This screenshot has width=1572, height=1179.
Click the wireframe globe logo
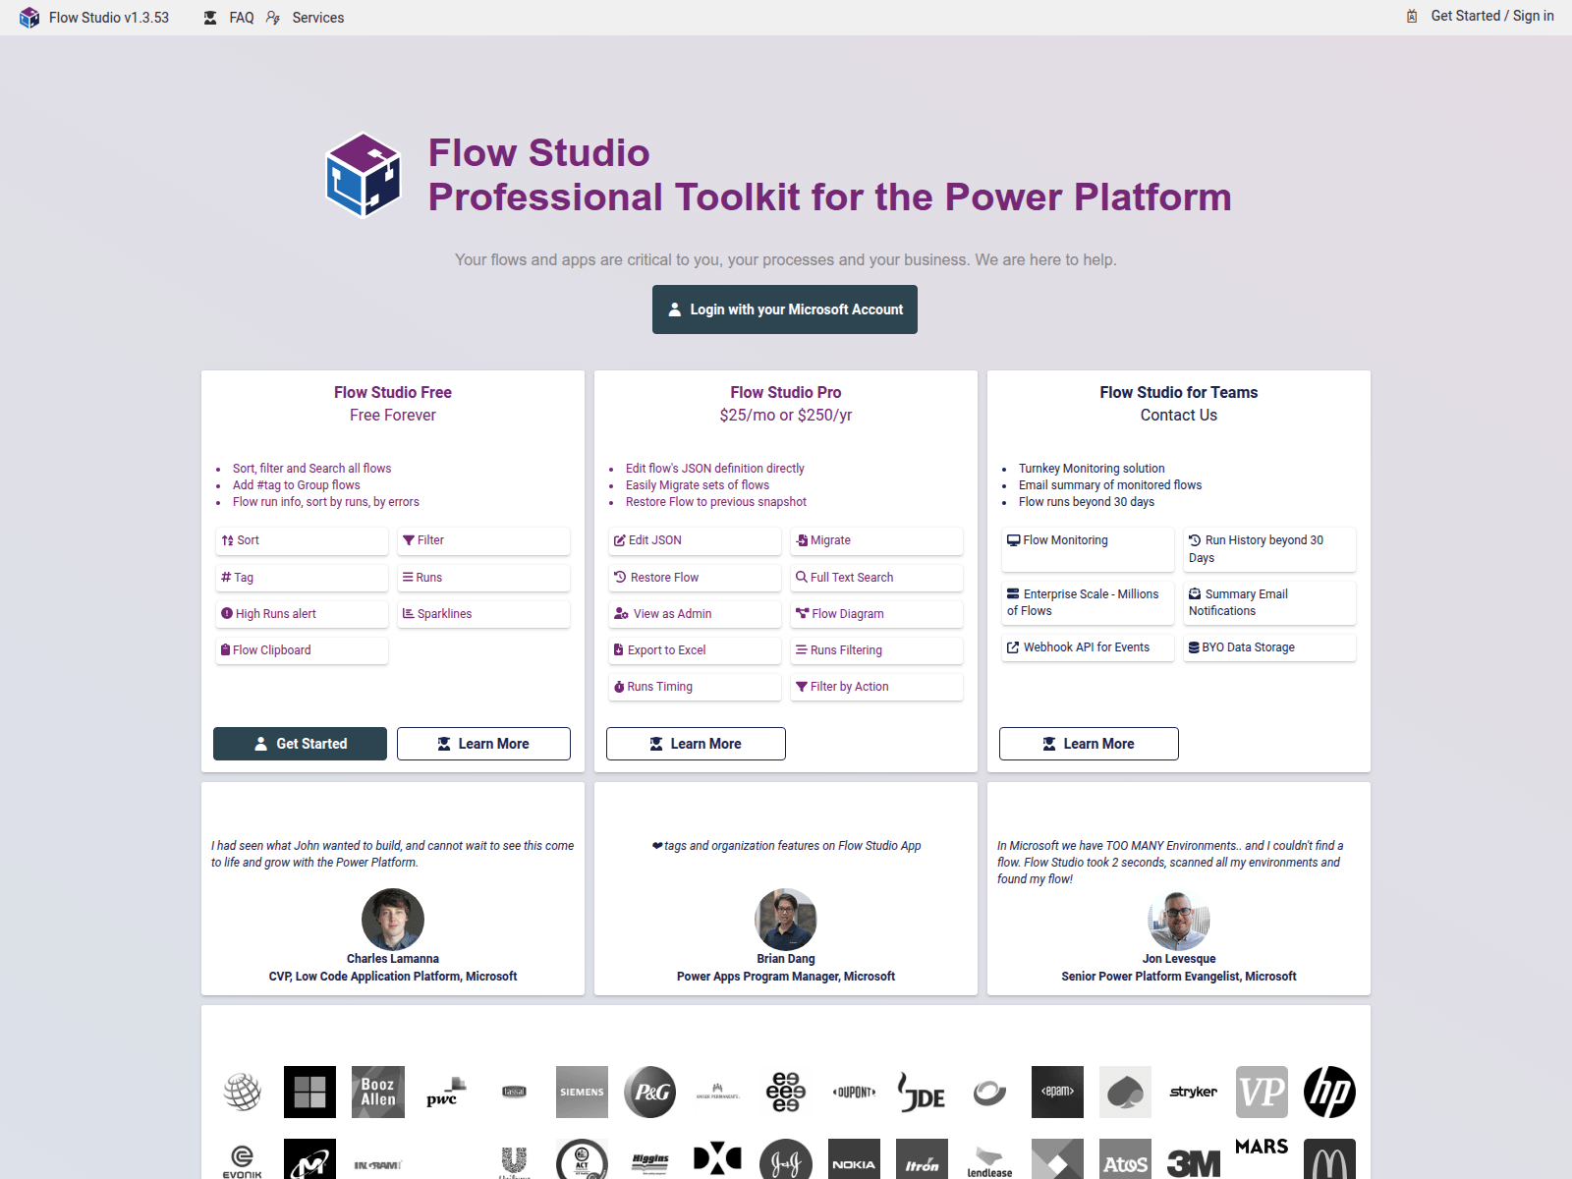tap(242, 1092)
